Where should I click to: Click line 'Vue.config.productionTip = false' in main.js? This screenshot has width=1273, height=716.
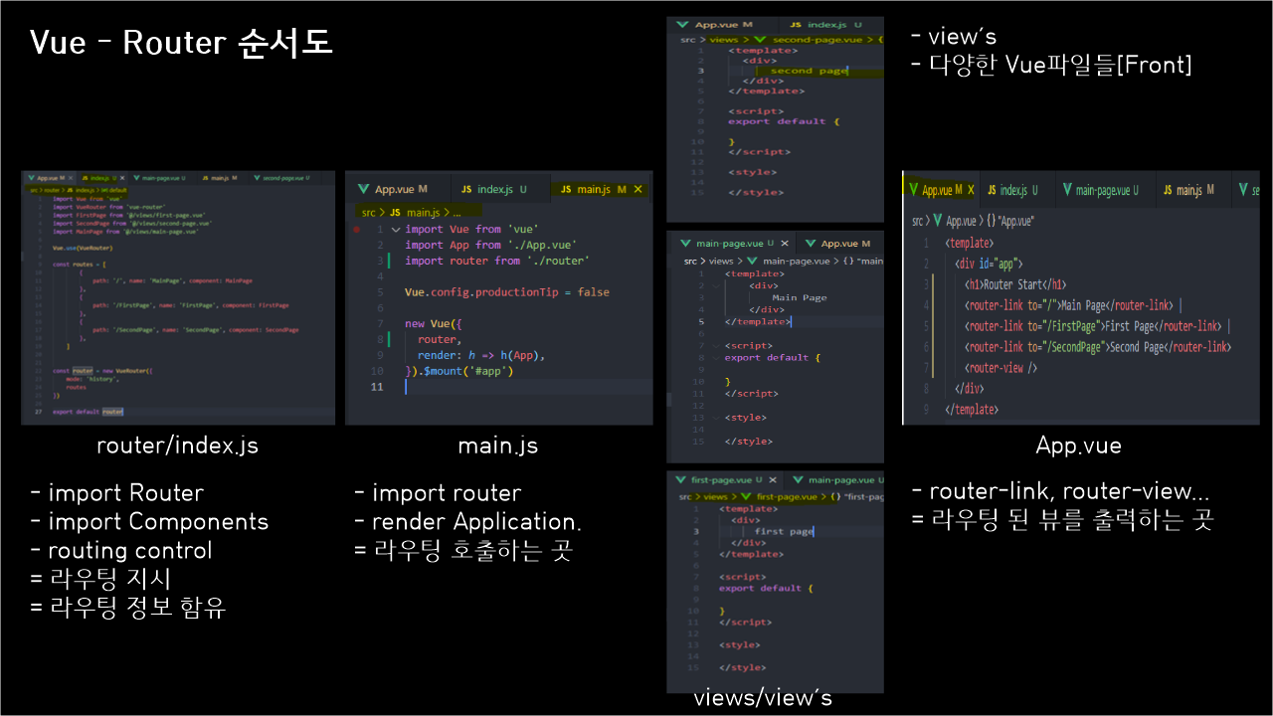[x=507, y=292]
